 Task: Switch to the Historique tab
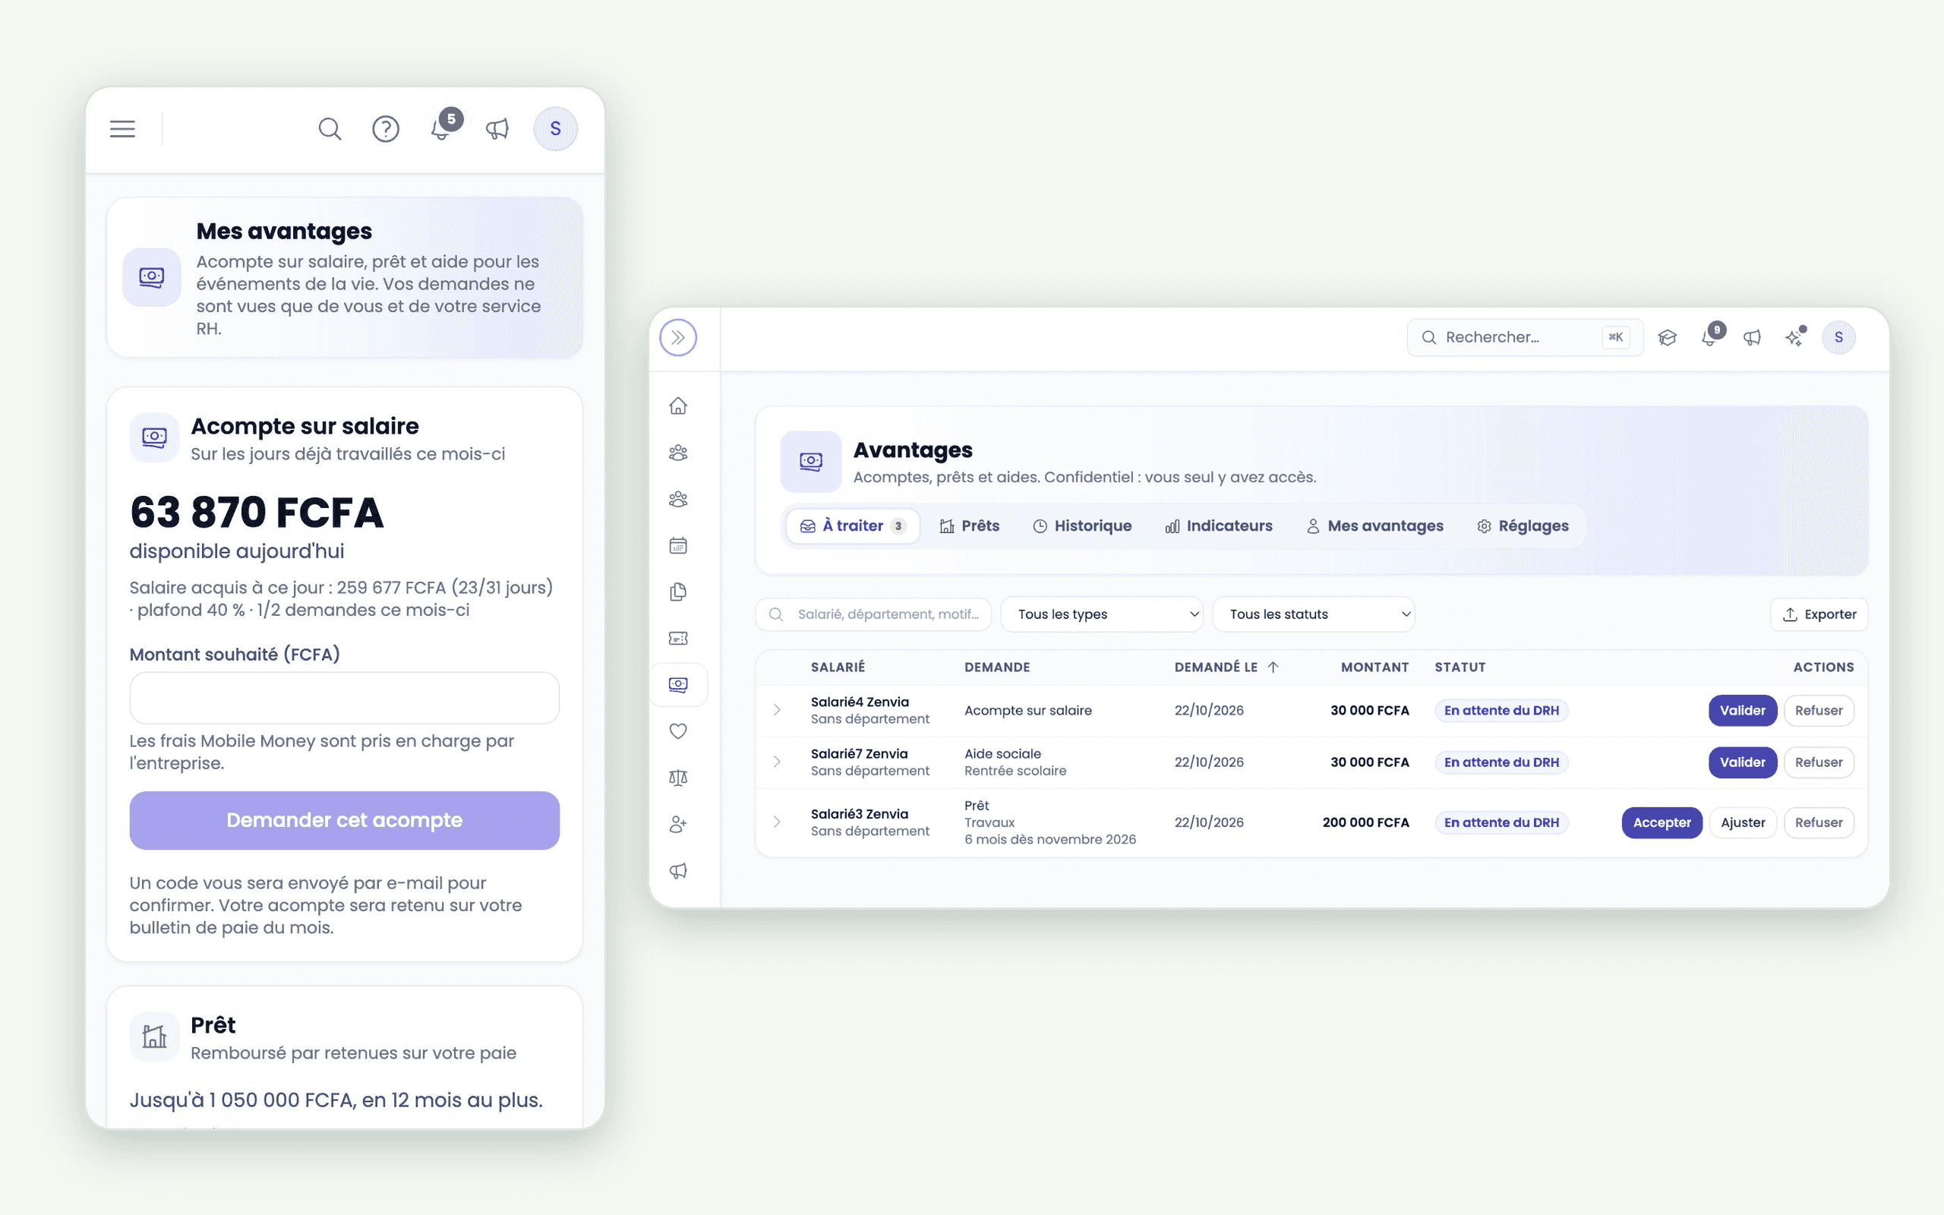[1082, 525]
